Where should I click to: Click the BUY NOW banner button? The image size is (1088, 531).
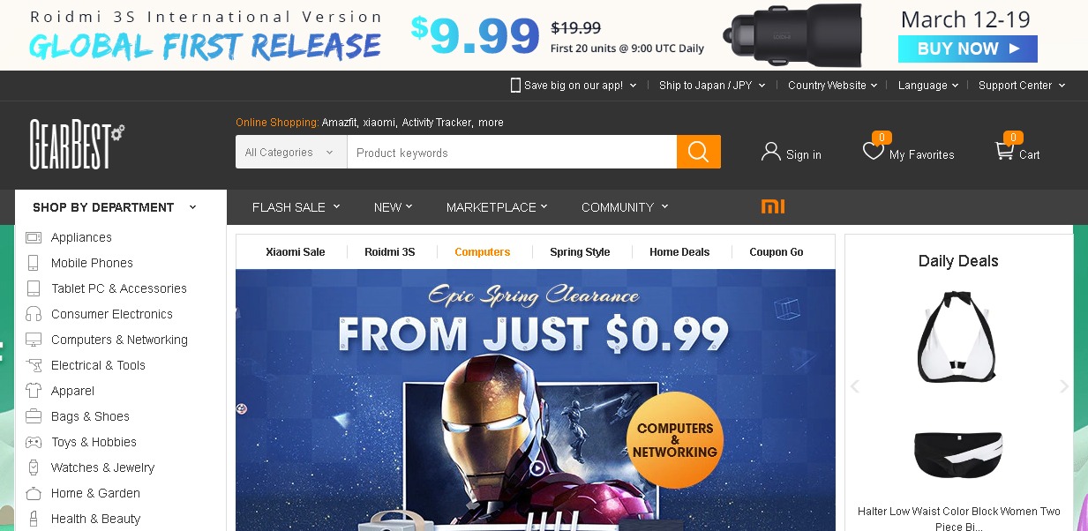pos(968,49)
